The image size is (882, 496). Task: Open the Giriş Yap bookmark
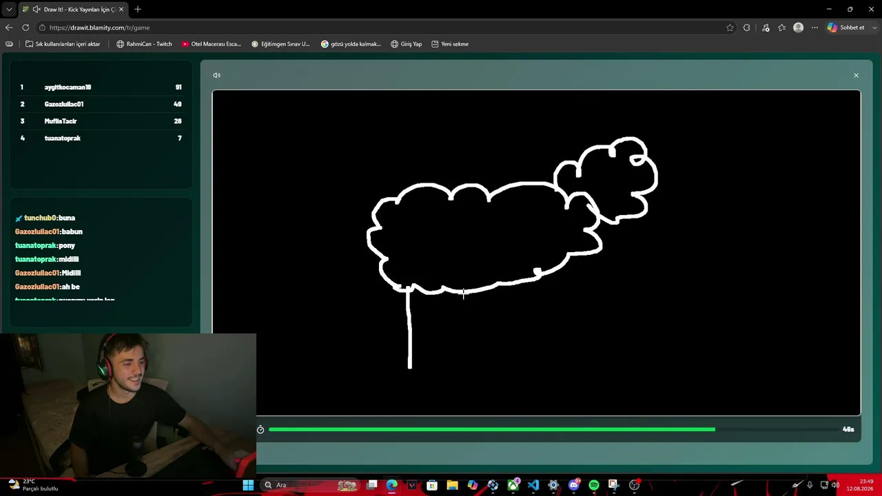tap(407, 44)
